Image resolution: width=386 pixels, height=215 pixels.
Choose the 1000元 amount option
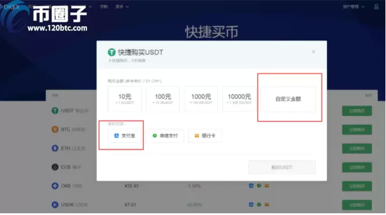(x=201, y=99)
